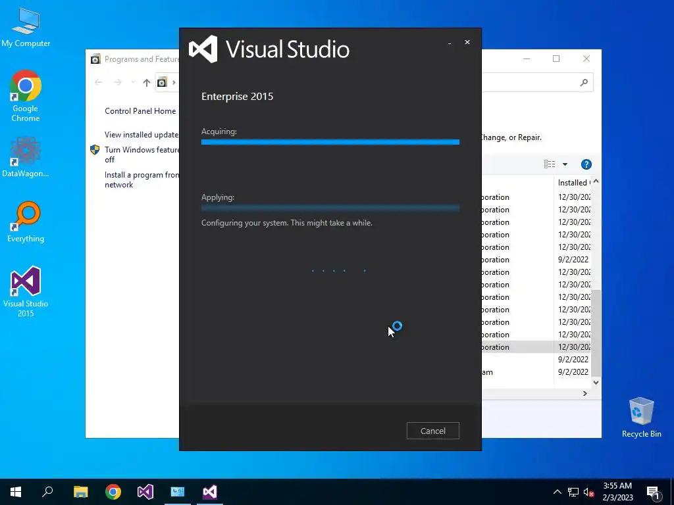Click the Acquiring progress bar
Viewport: 674px width, 505px height.
330,142
